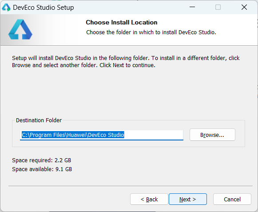Viewport: 258px width, 212px height.
Task: Click the 'Setup will install DevEco Studio' instructions
Action: point(126,62)
